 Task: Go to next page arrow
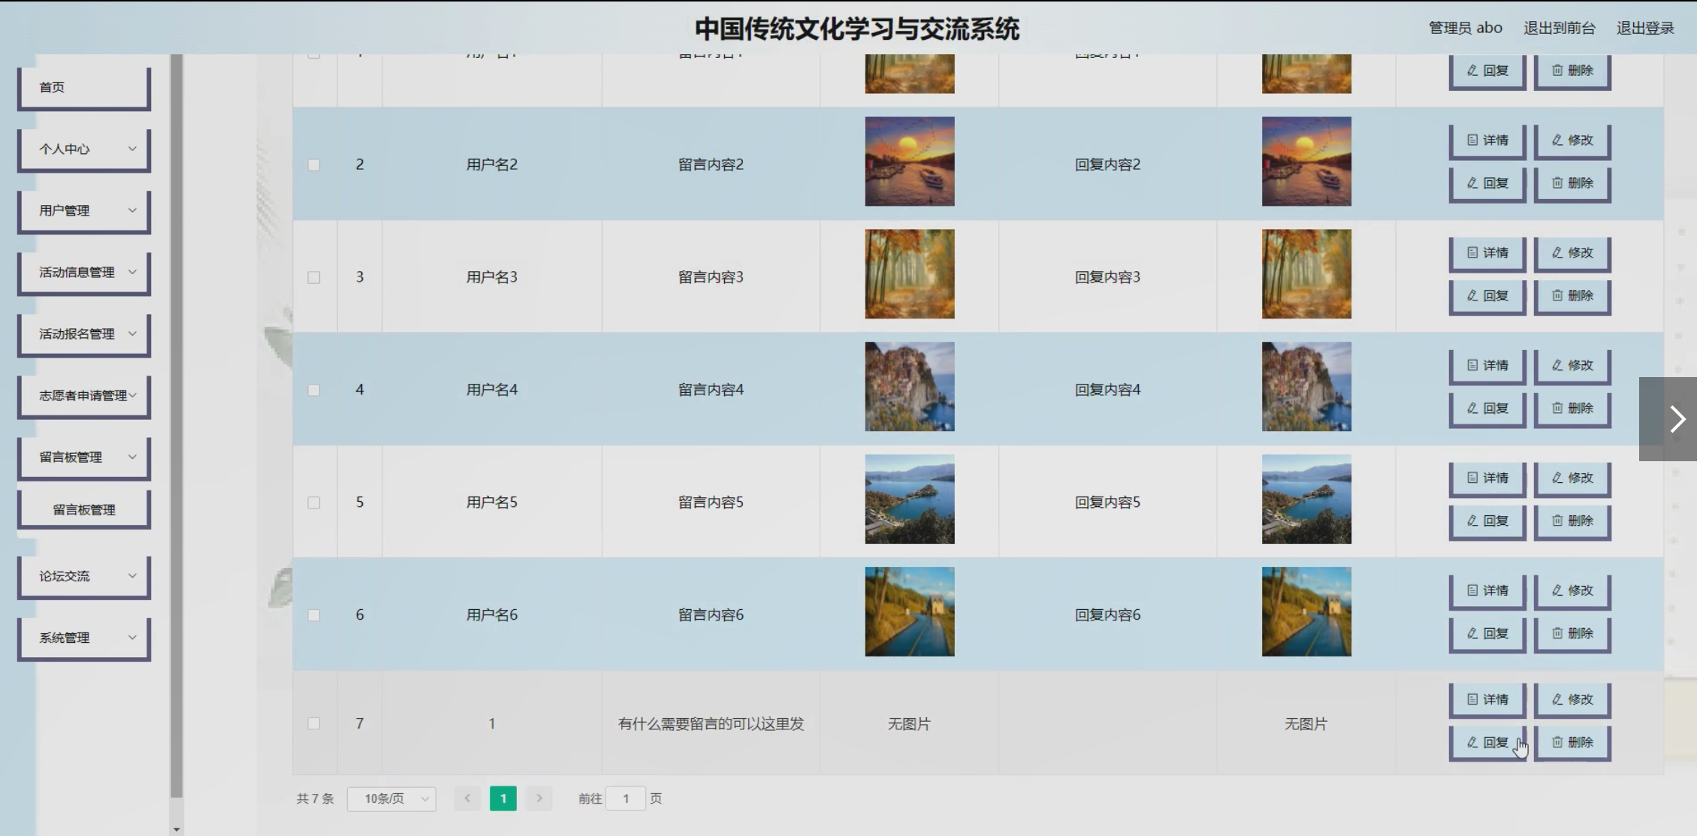click(x=539, y=798)
